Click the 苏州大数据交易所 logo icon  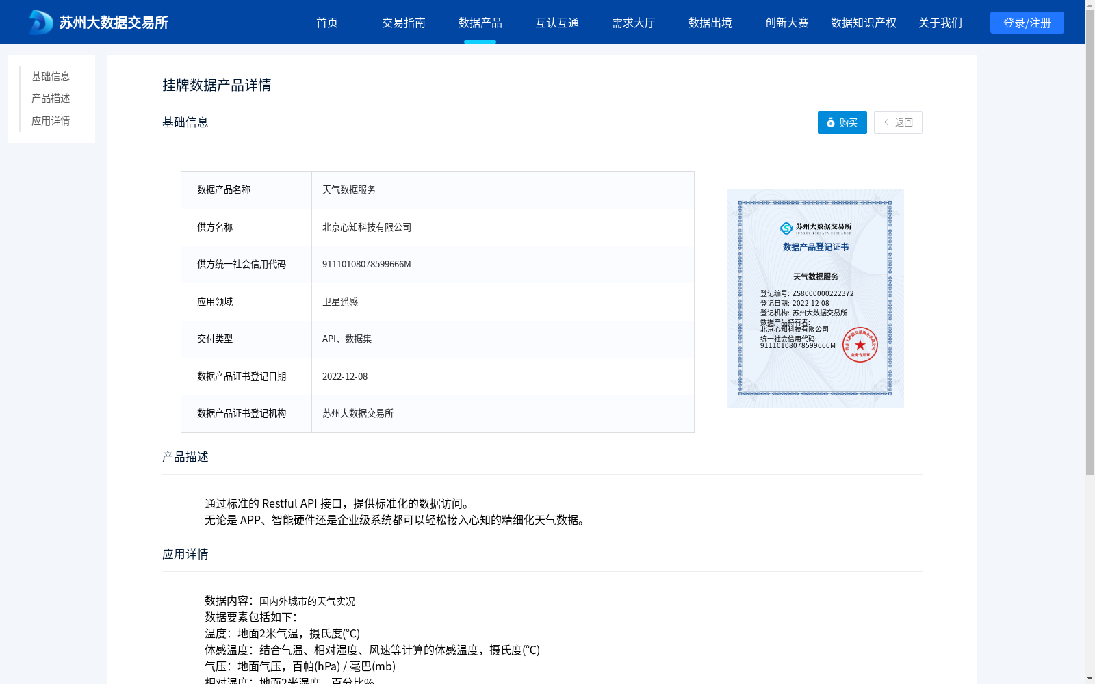tap(41, 23)
